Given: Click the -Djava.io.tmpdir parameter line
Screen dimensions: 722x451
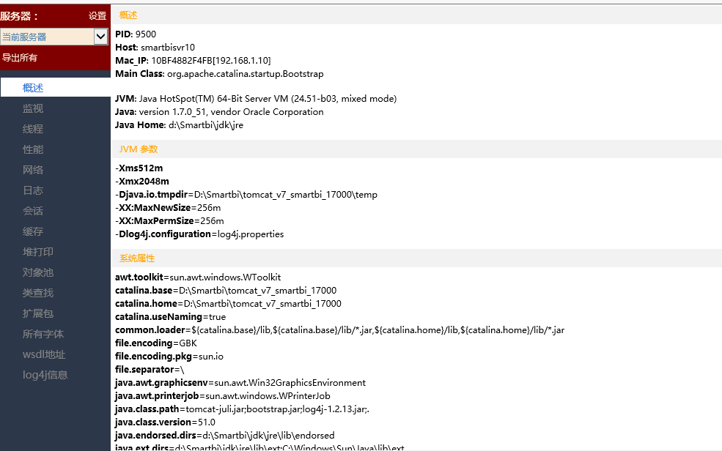Looking at the screenshot, I should [x=246, y=195].
